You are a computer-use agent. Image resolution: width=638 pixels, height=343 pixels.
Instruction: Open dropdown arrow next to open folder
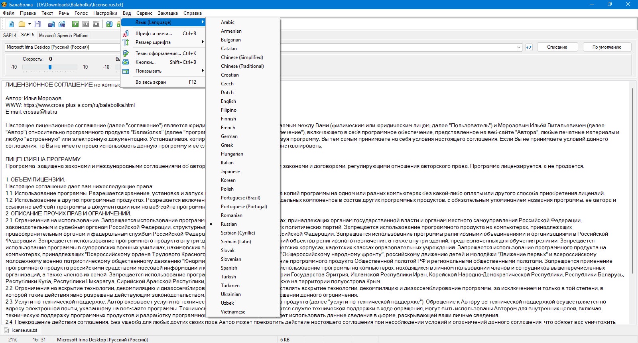click(x=30, y=24)
